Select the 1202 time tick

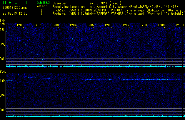tap(38, 25)
